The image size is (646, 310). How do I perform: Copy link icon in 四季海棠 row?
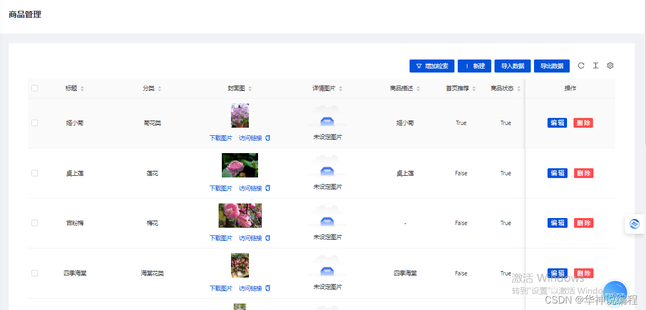[268, 288]
